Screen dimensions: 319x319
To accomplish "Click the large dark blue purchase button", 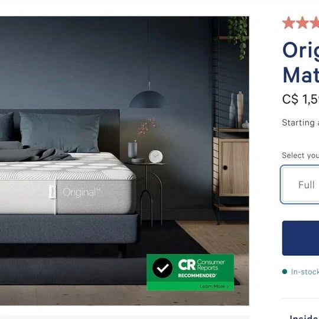I will [x=301, y=238].
